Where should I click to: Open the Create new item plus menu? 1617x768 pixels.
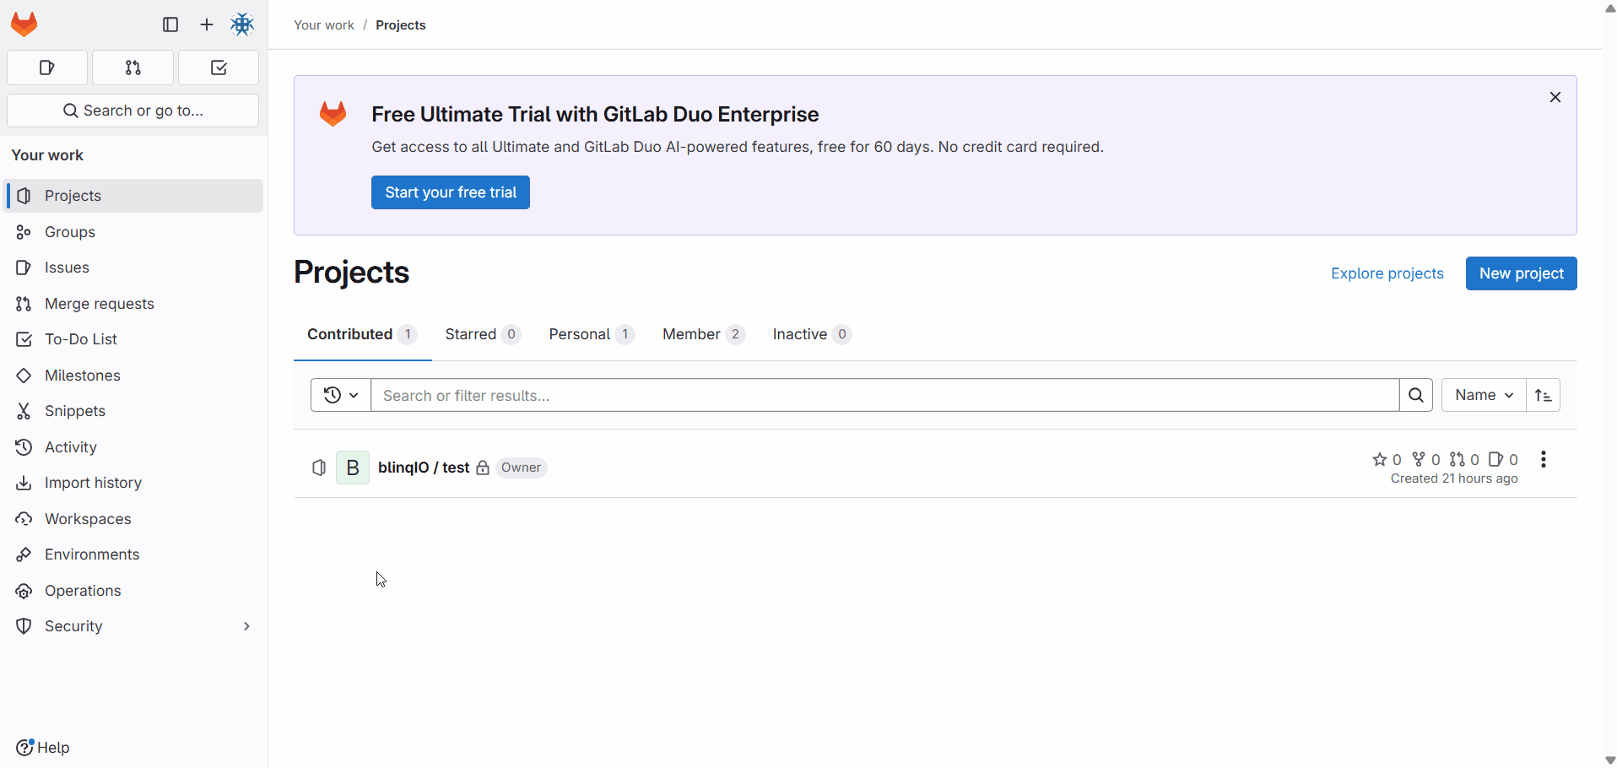(207, 24)
